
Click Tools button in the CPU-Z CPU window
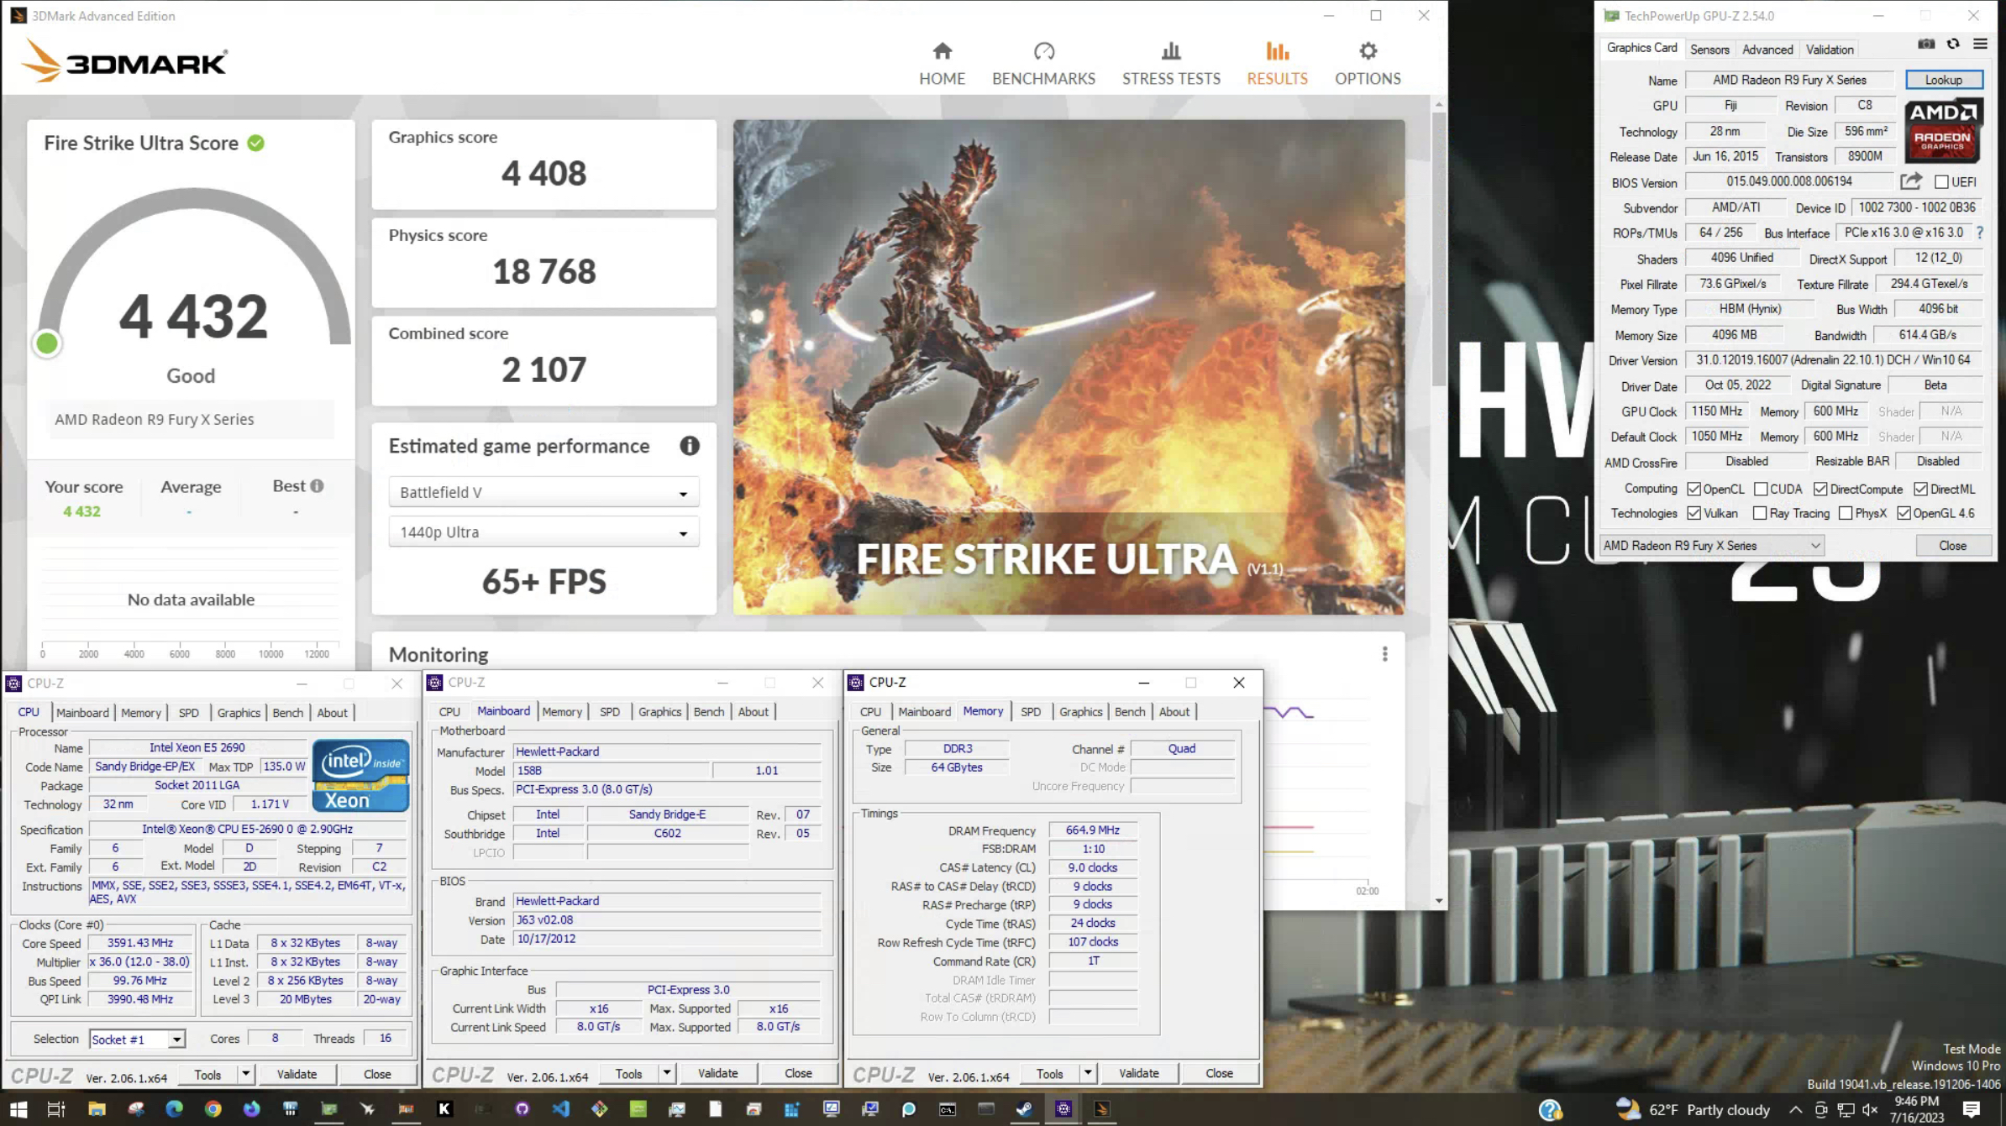click(x=207, y=1074)
